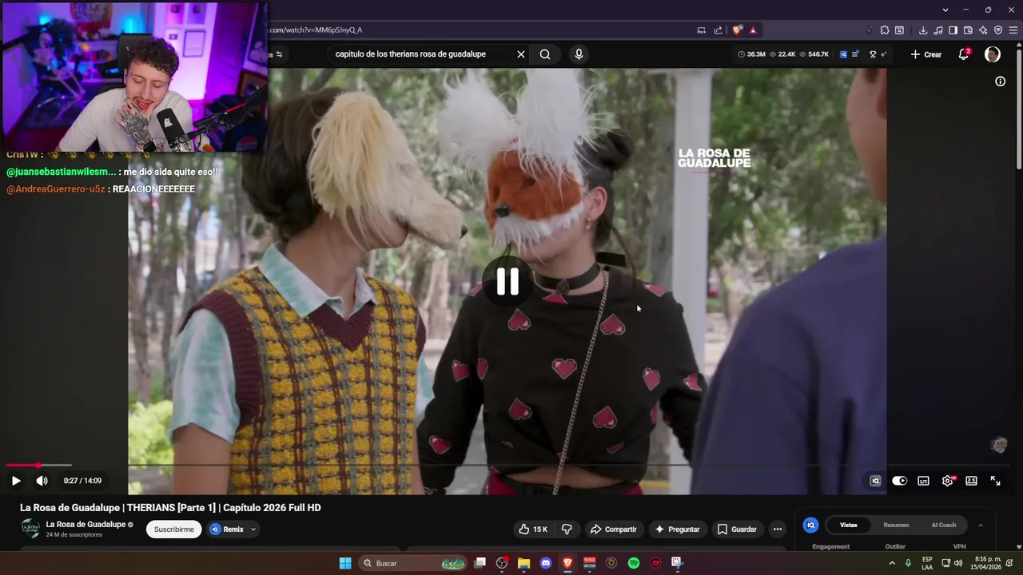Image resolution: width=1023 pixels, height=575 pixels.
Task: Open browser hamburger menu
Action: [x=1013, y=30]
